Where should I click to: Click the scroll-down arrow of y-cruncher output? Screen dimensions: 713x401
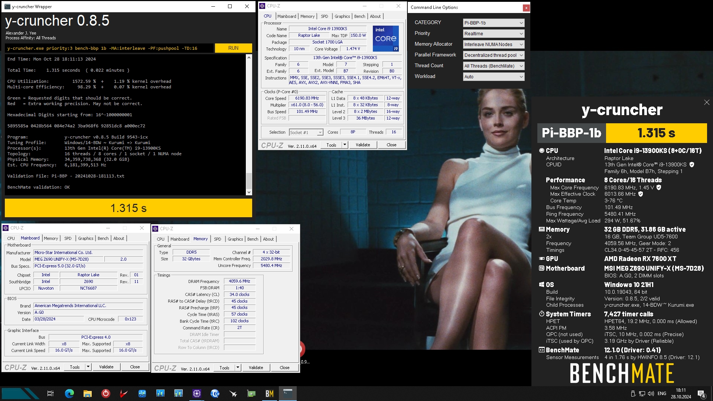coord(249,192)
